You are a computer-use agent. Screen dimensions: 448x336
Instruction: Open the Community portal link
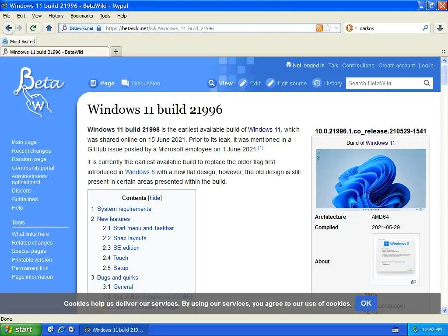coord(33,168)
